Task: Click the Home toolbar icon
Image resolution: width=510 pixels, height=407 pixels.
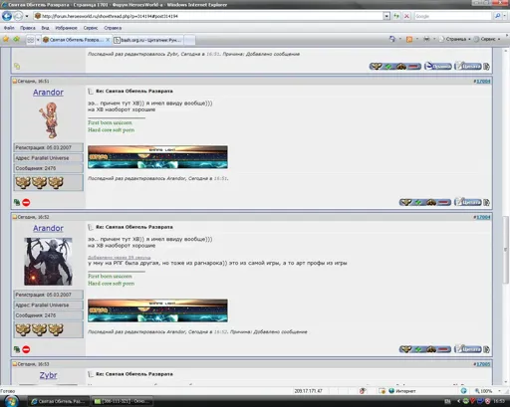Action: click(392, 39)
